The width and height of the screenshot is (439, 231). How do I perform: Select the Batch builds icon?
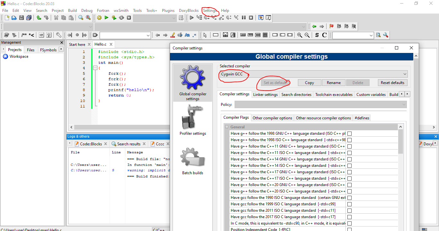193,158
